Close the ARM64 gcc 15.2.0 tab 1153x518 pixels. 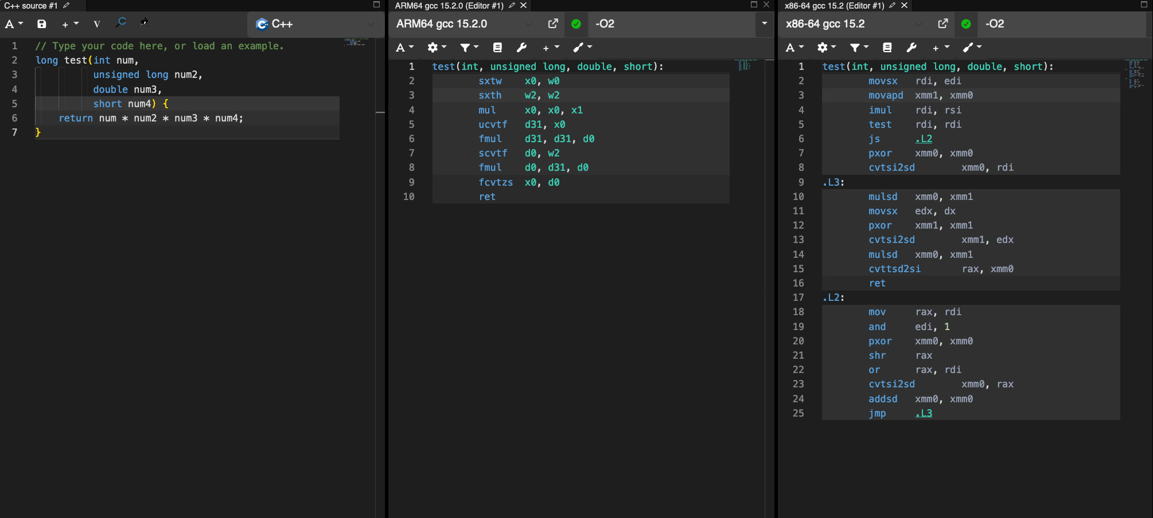click(524, 5)
